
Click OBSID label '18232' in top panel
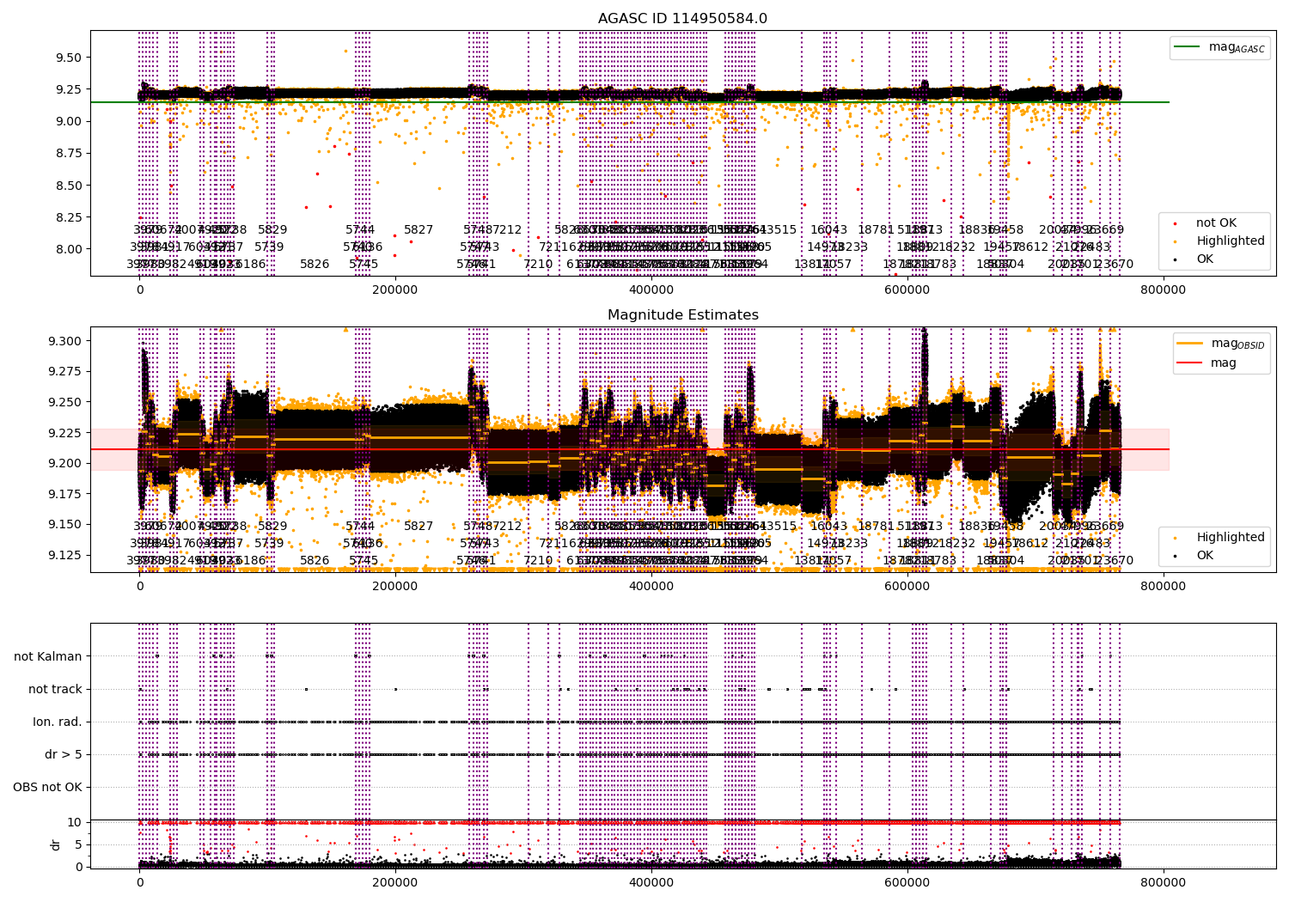tap(957, 247)
